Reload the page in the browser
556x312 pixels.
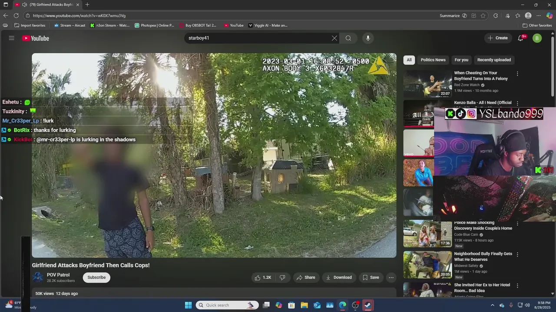(x=16, y=16)
